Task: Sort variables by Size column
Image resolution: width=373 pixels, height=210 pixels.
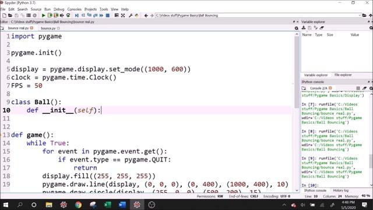Action: click(x=330, y=35)
